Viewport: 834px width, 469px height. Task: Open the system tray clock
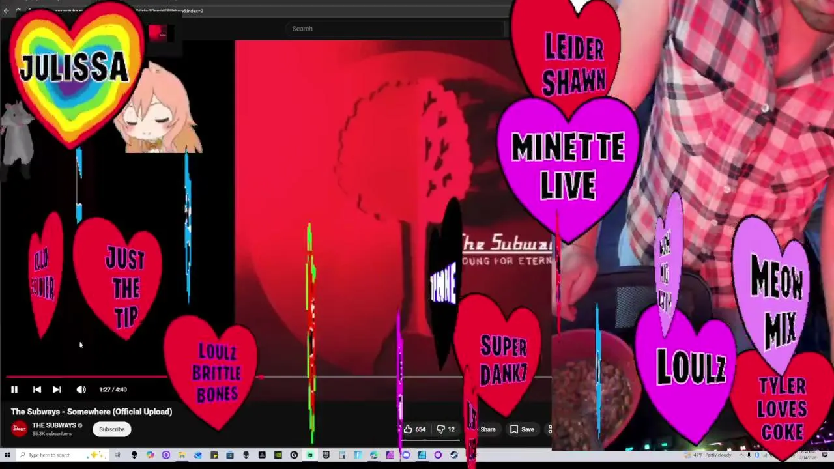(x=807, y=454)
